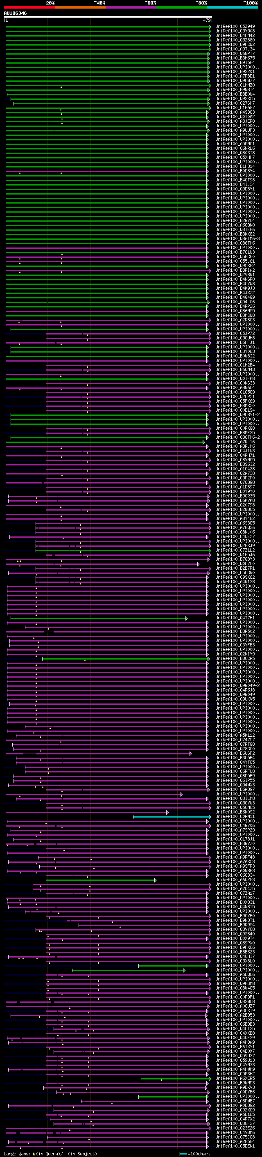Select hit label UniRef100_C3Y0B3
This screenshot has height=1157, width=262.
[x=235, y=352]
